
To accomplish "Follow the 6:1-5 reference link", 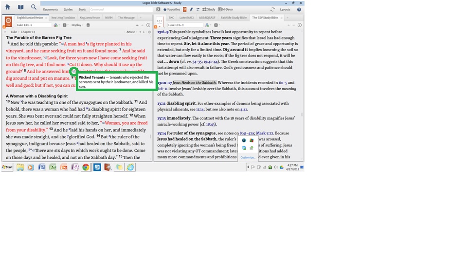I will 283,83.
